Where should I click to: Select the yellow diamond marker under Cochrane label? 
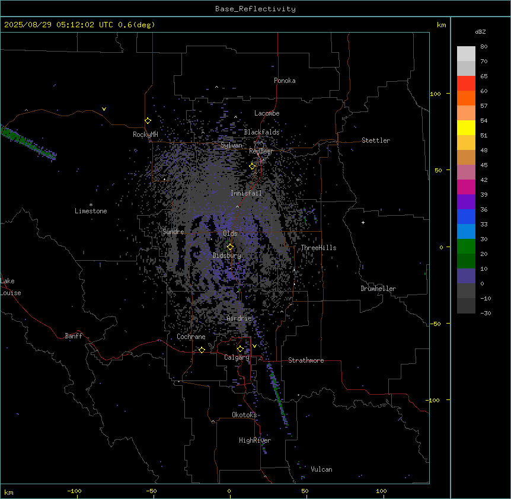tap(202, 350)
